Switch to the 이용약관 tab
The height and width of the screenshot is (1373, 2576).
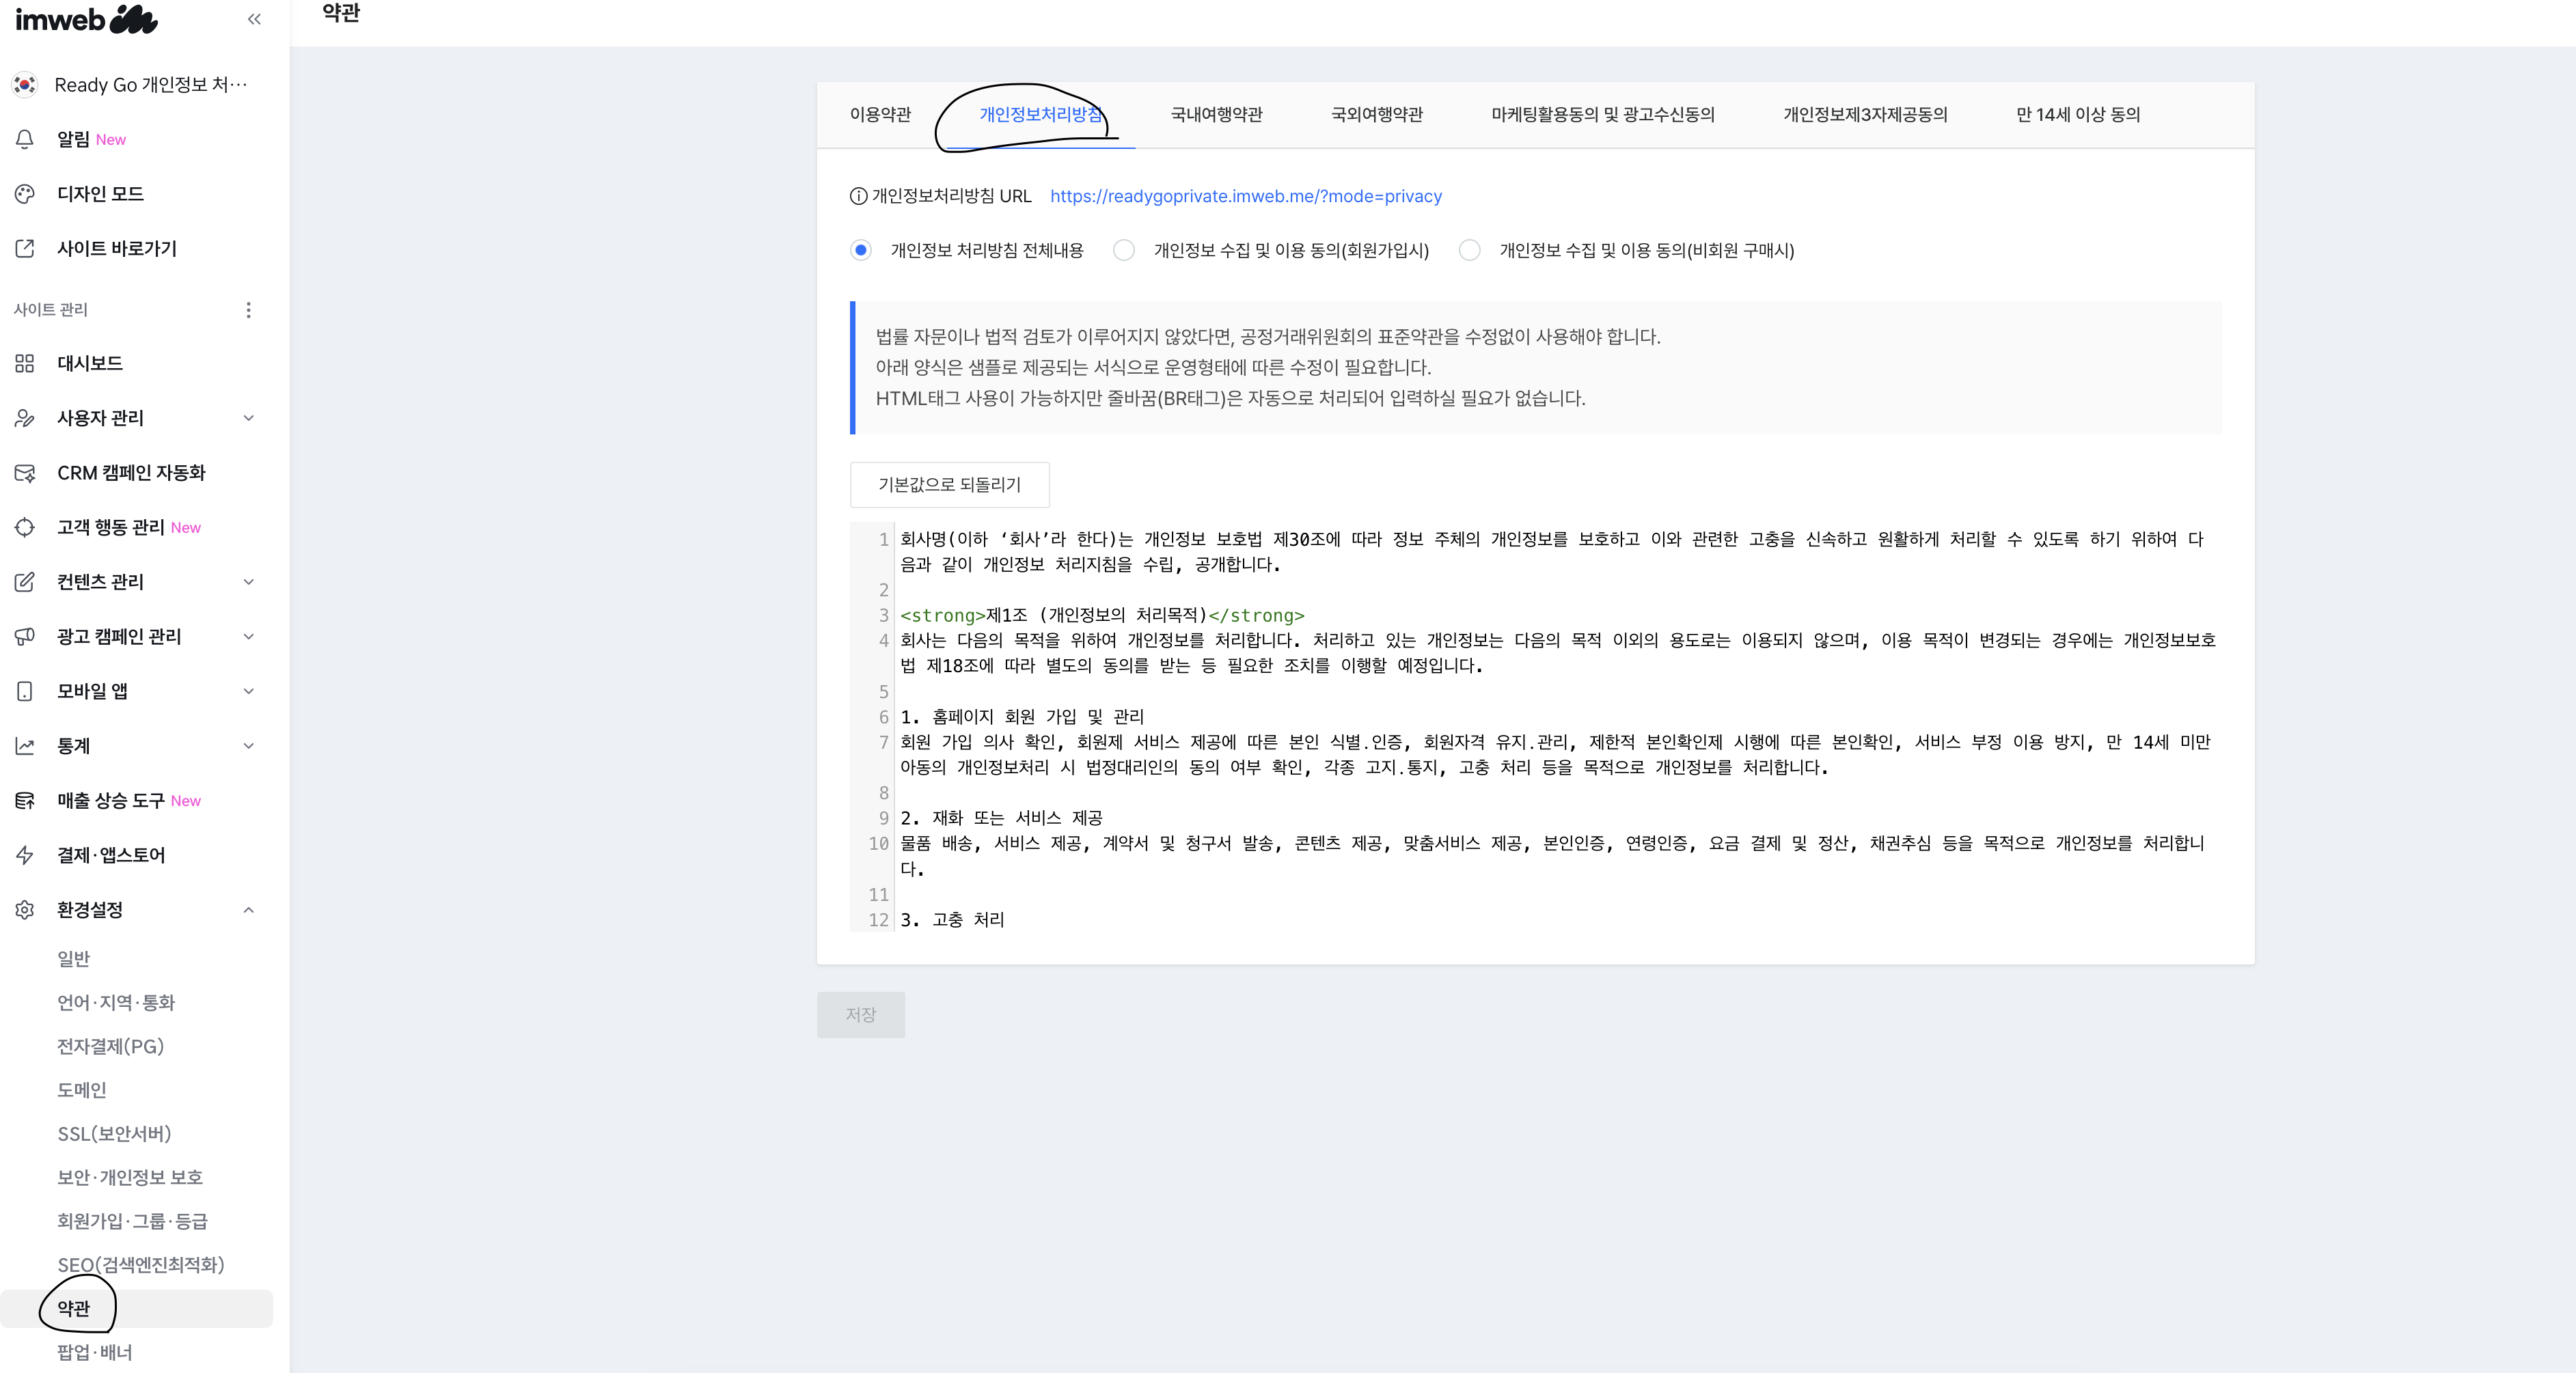coord(880,115)
